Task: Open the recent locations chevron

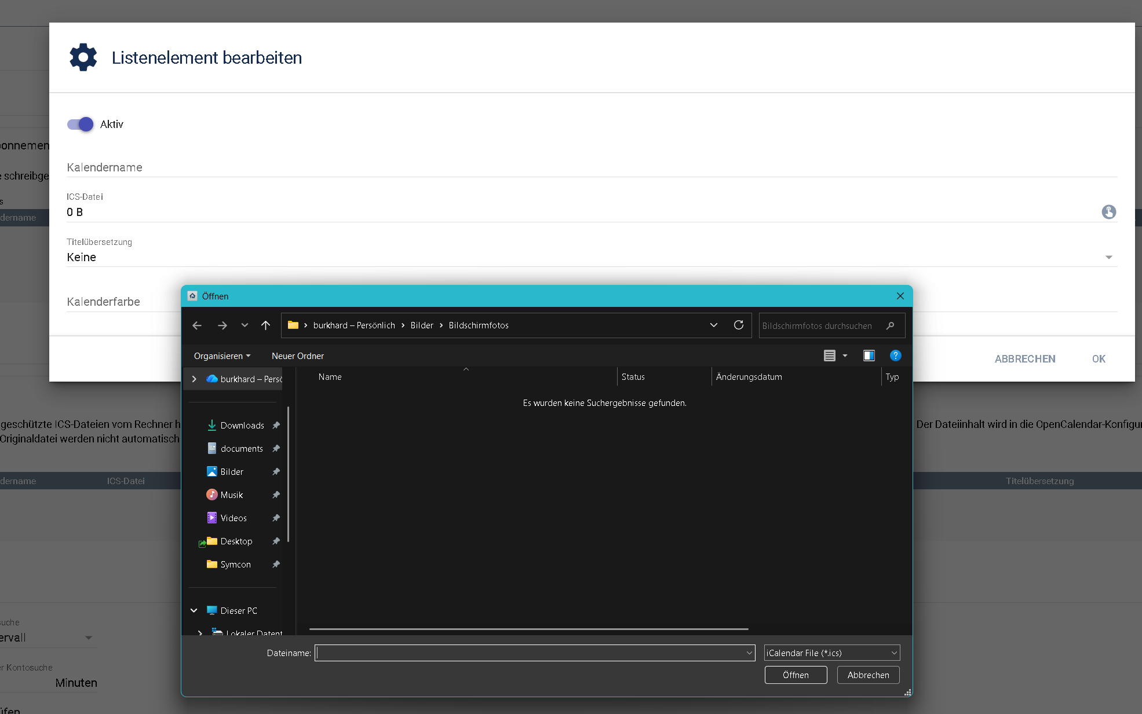Action: coord(245,325)
